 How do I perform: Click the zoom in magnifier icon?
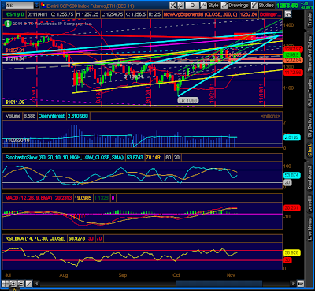[13, 284]
